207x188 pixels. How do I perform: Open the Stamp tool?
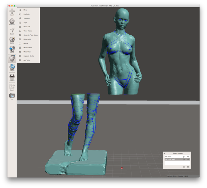[x=12, y=49]
